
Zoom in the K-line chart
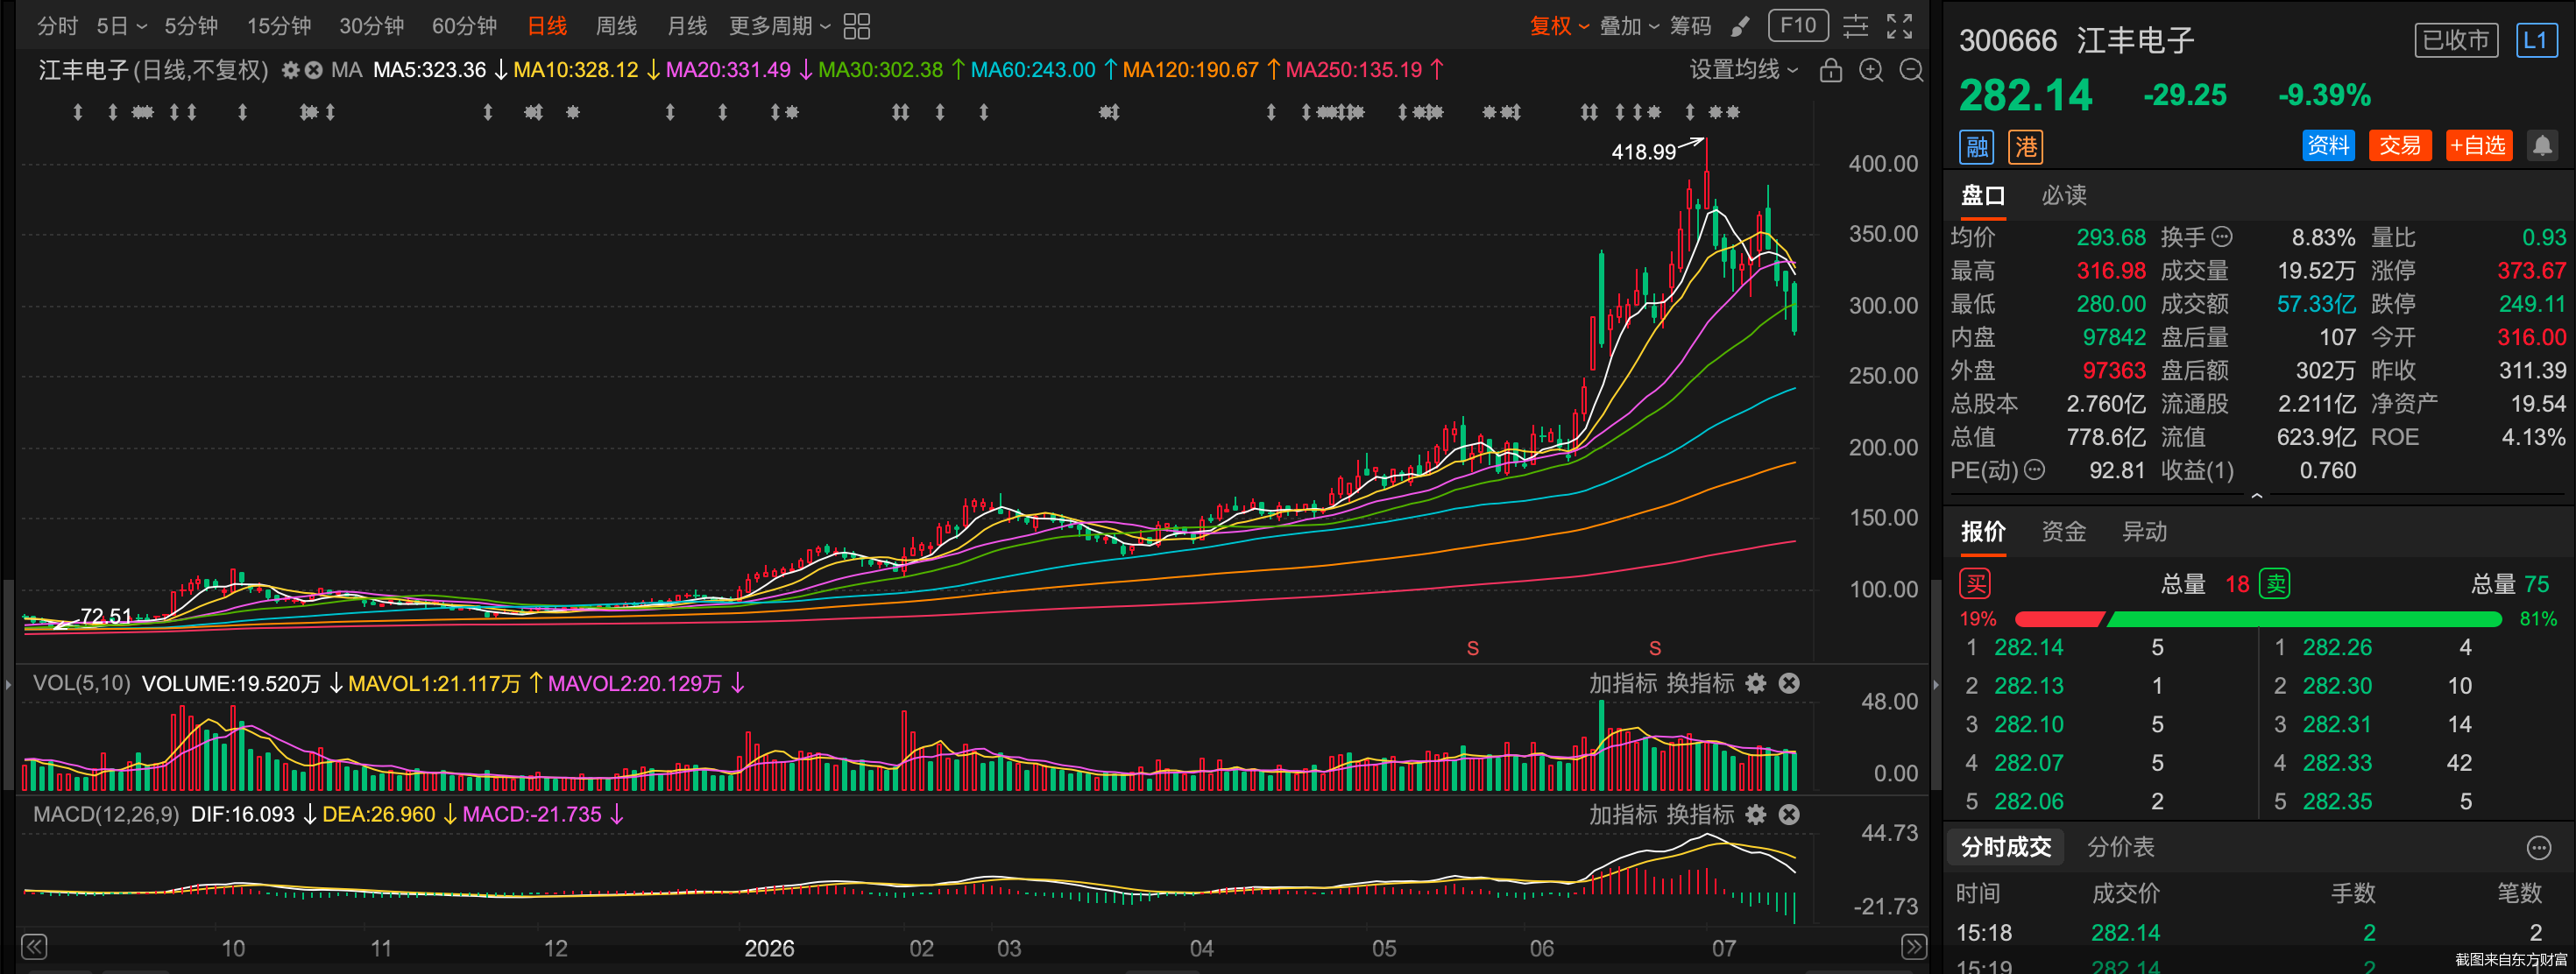pos(1871,70)
